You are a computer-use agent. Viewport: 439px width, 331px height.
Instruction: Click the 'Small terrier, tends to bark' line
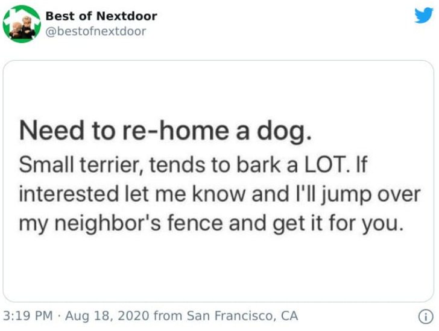coord(193,165)
